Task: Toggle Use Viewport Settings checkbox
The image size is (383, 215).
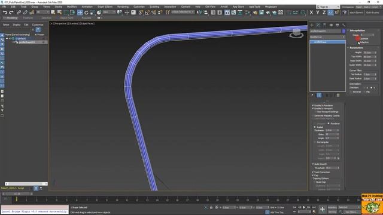Action: [315, 112]
